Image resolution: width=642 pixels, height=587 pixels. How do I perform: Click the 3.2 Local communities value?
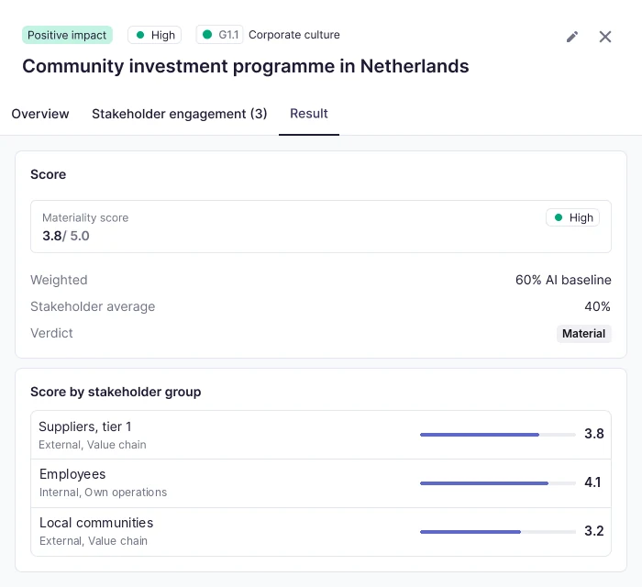(x=593, y=531)
